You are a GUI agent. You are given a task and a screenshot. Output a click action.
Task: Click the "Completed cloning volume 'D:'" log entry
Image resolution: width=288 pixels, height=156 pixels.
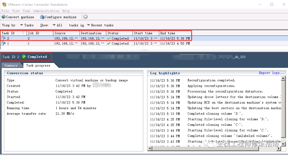click(215, 114)
